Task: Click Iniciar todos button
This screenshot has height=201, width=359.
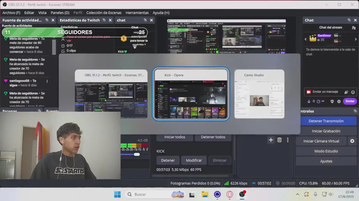Action: (175, 137)
